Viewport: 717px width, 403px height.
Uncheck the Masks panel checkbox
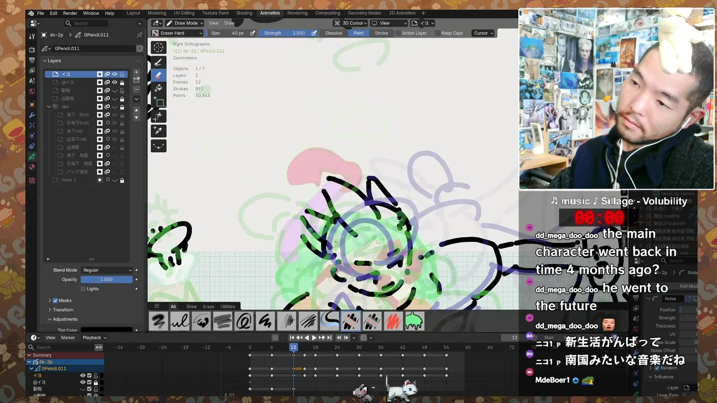point(55,301)
